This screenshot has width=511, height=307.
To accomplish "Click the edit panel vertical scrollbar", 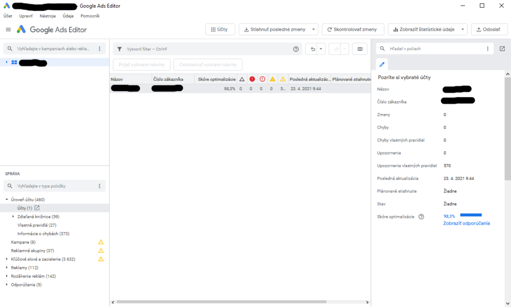I will coord(508,129).
